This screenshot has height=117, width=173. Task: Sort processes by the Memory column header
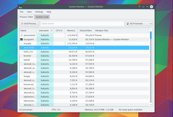click(71, 31)
